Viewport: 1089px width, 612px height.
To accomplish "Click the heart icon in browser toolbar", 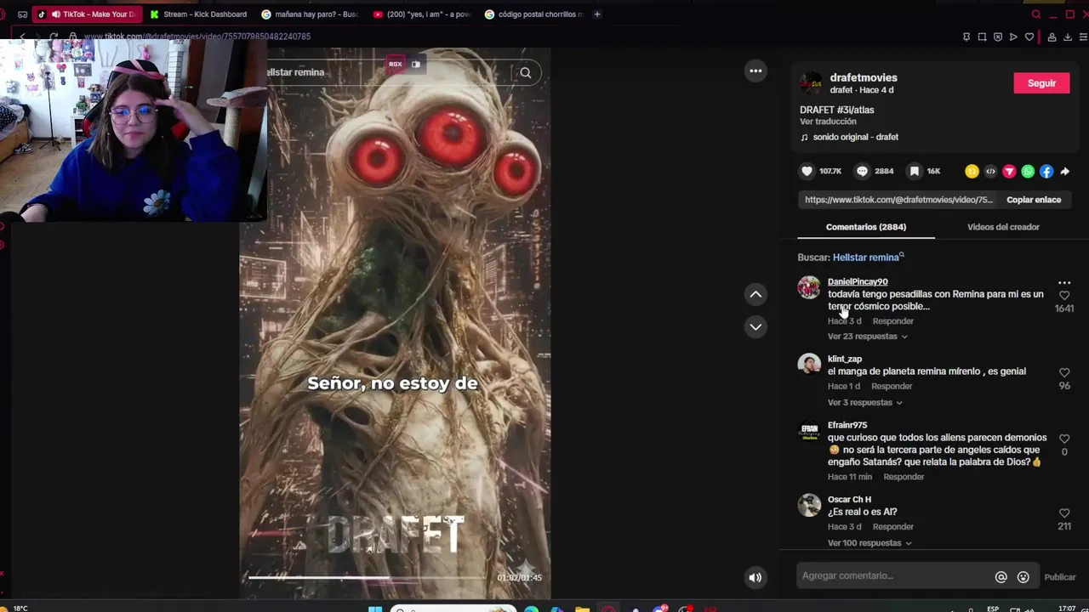I will coord(1029,37).
